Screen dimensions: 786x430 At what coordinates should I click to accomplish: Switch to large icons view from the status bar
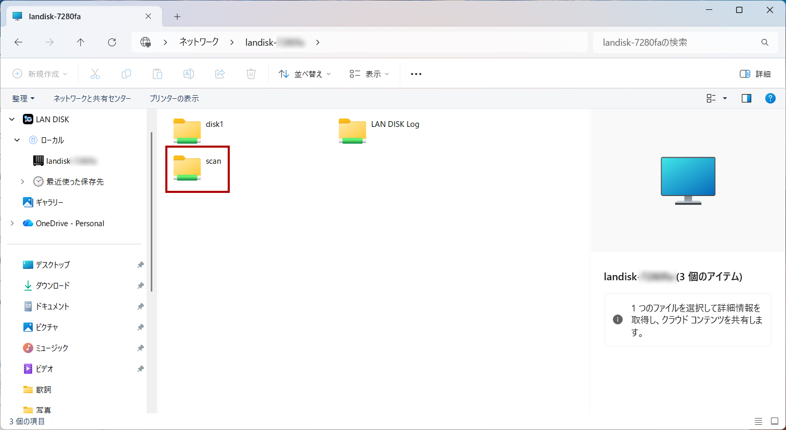774,421
